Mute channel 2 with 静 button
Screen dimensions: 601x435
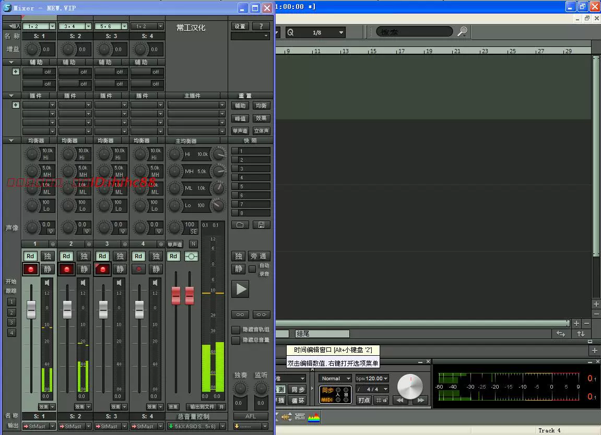(84, 269)
